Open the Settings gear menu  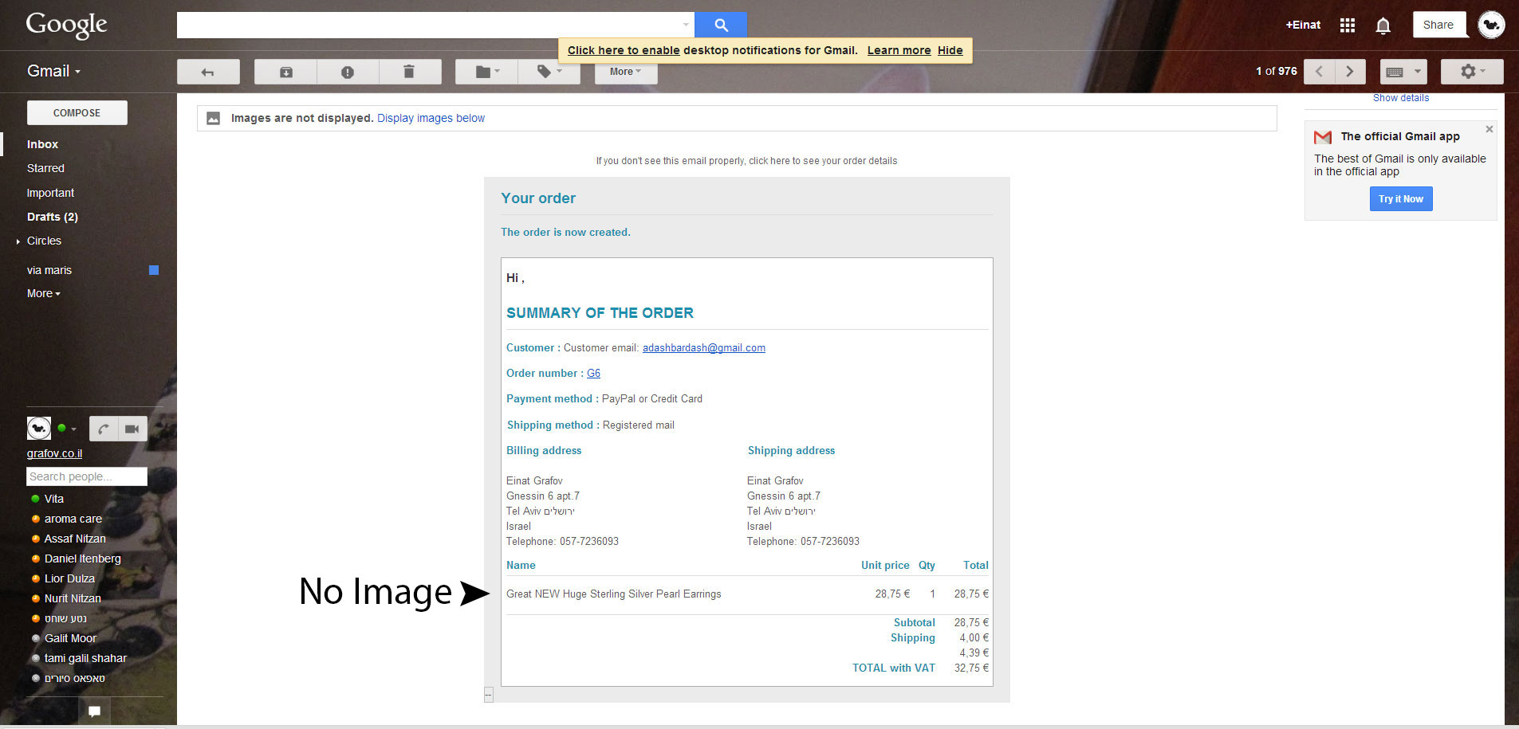click(1472, 72)
